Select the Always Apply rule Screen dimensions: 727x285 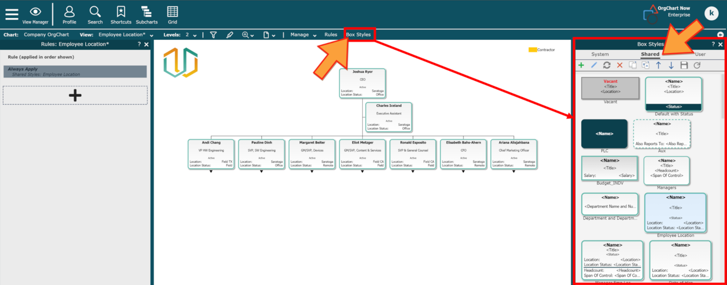point(75,72)
